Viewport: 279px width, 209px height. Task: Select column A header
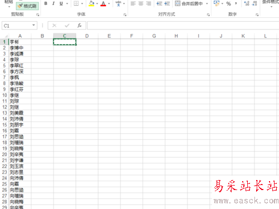tap(20, 36)
